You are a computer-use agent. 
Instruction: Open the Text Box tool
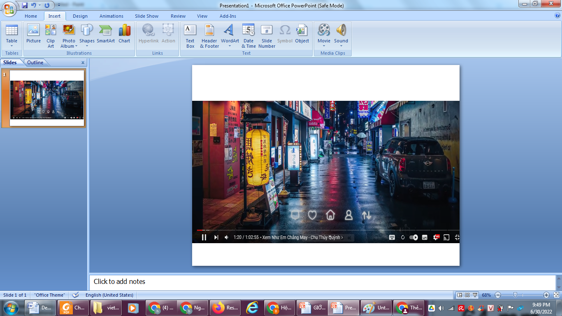(190, 36)
